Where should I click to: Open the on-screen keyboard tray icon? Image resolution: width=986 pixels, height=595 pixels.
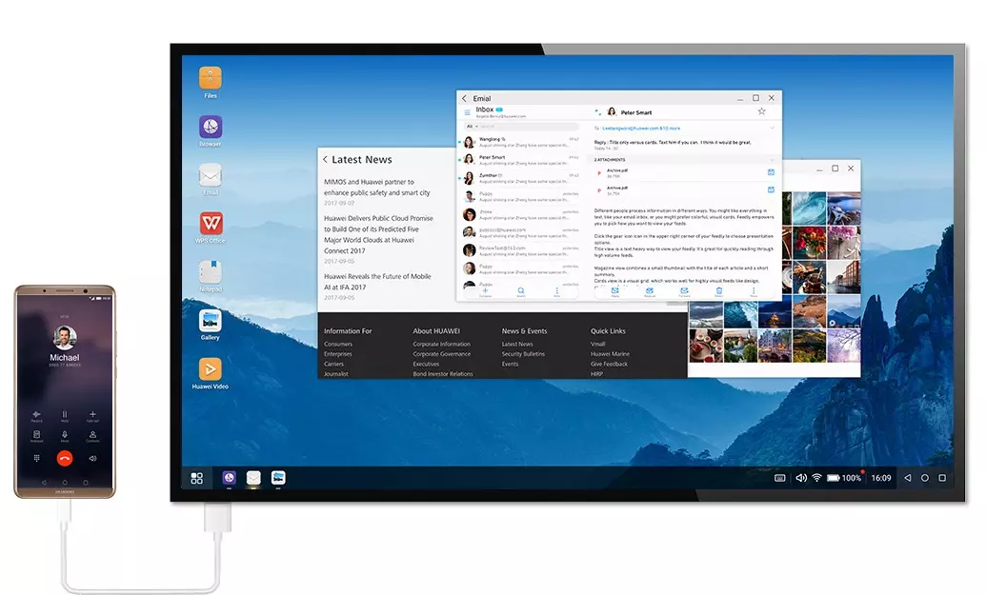click(x=779, y=478)
